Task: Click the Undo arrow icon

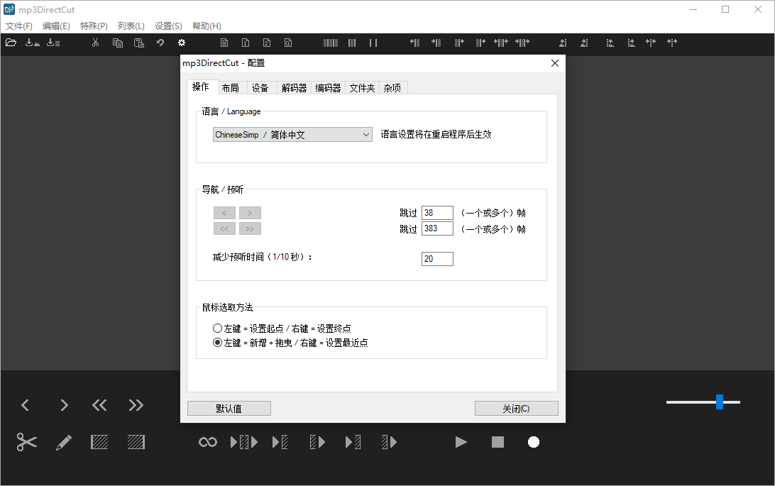Action: [x=160, y=43]
